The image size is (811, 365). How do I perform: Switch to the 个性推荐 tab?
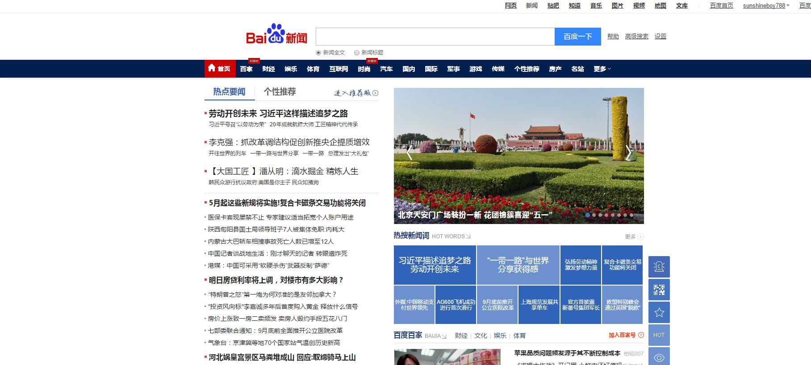280,91
